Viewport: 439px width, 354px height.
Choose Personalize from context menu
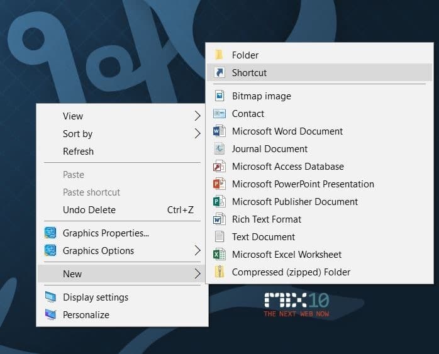pos(122,314)
